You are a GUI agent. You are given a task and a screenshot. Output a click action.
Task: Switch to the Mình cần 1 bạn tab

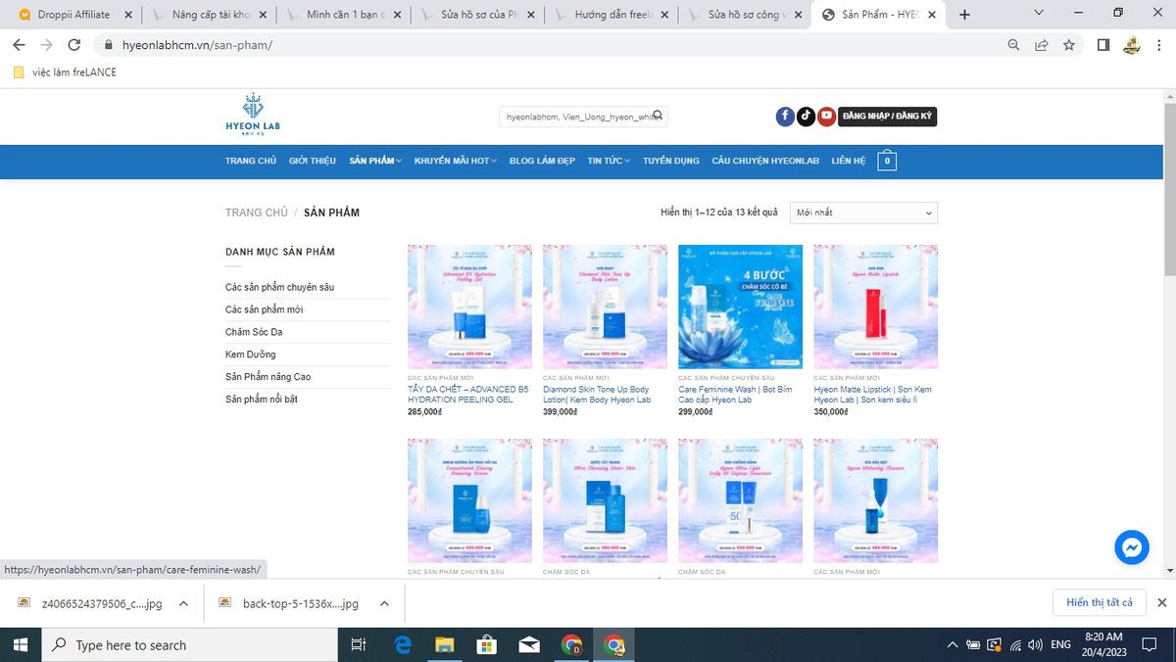[345, 15]
